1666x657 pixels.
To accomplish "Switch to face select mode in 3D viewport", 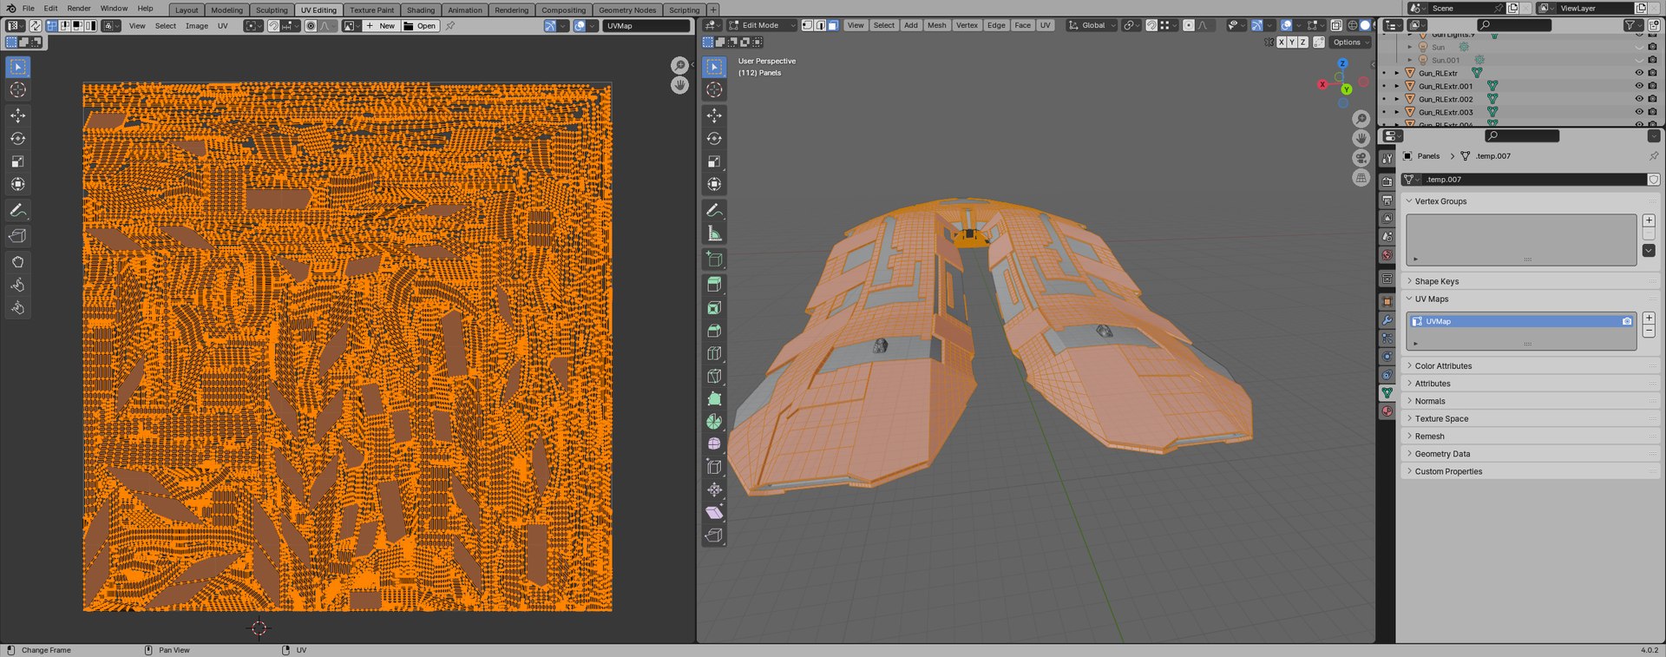I will point(833,25).
